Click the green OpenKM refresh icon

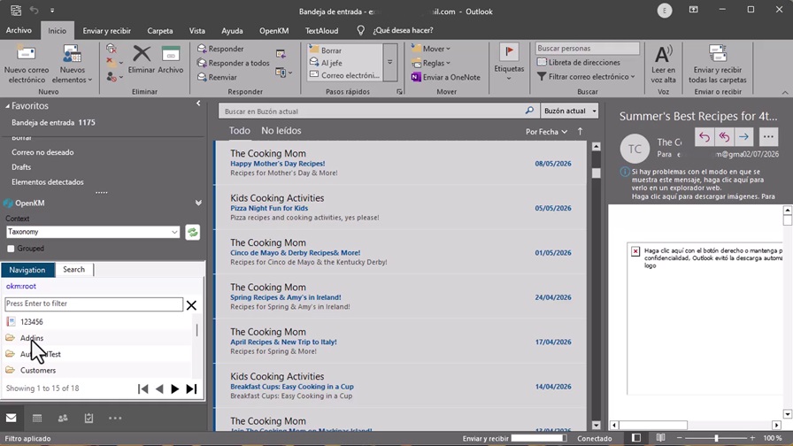[x=192, y=232]
